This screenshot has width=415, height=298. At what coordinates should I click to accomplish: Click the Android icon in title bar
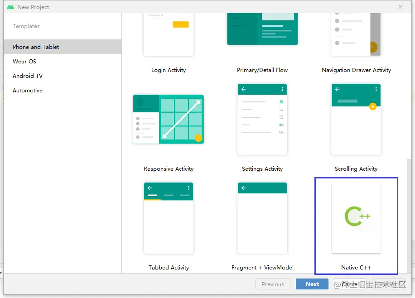pos(10,7)
